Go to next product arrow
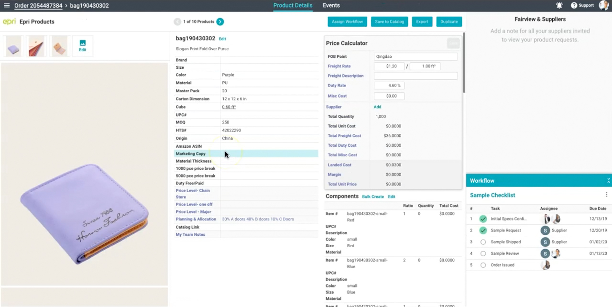612x307 pixels. pos(220,22)
